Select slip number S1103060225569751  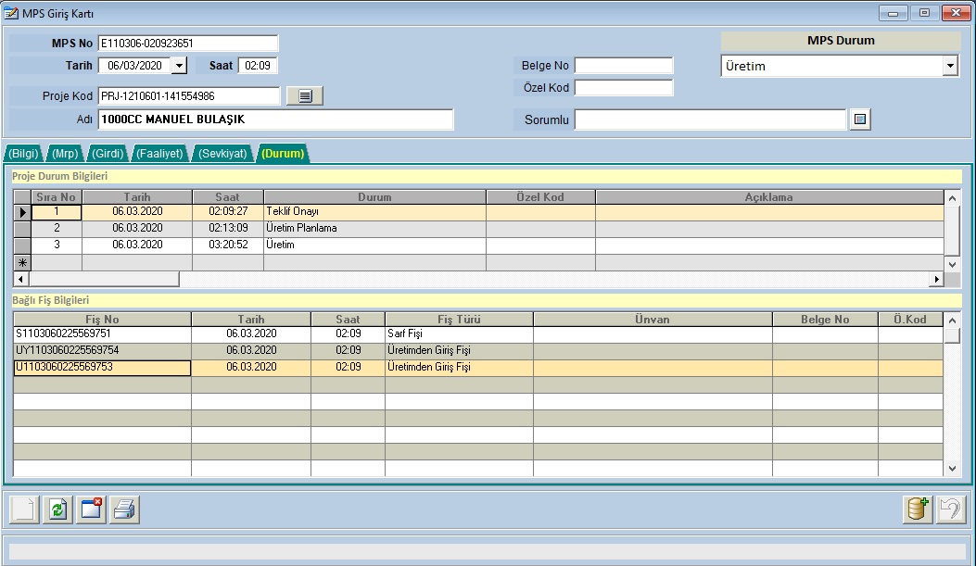point(102,334)
